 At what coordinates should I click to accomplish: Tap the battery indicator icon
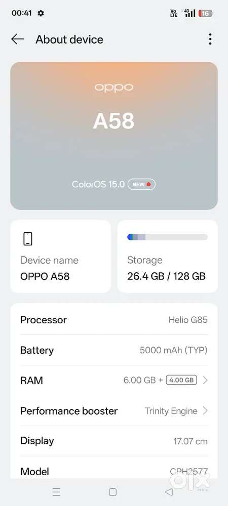pos(206,13)
